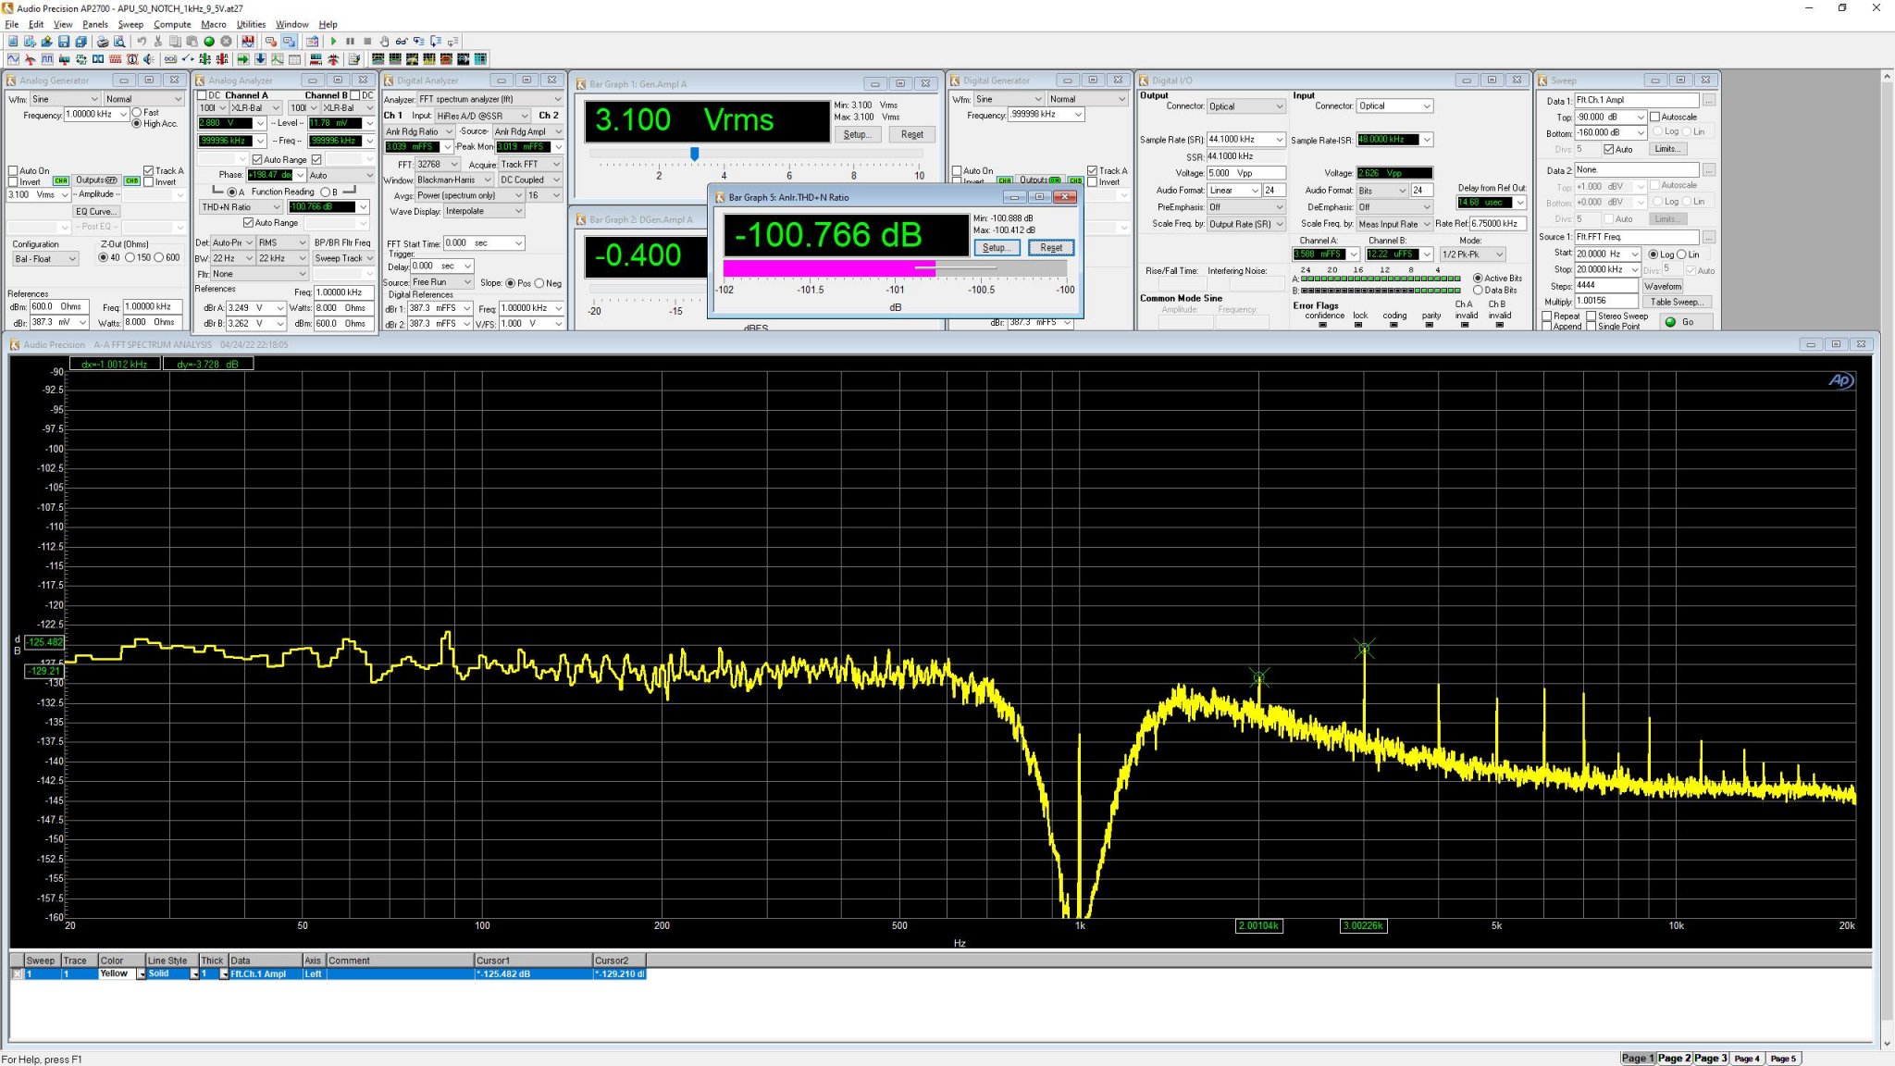Select the Neg slope radio button

pyautogui.click(x=539, y=283)
